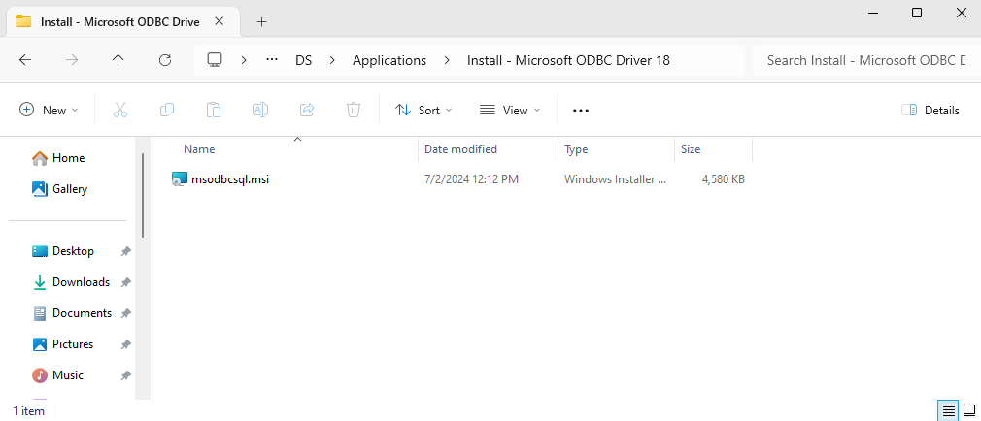Click the pin icon beside Music
Viewport: 981px width, 421px height.
(125, 375)
